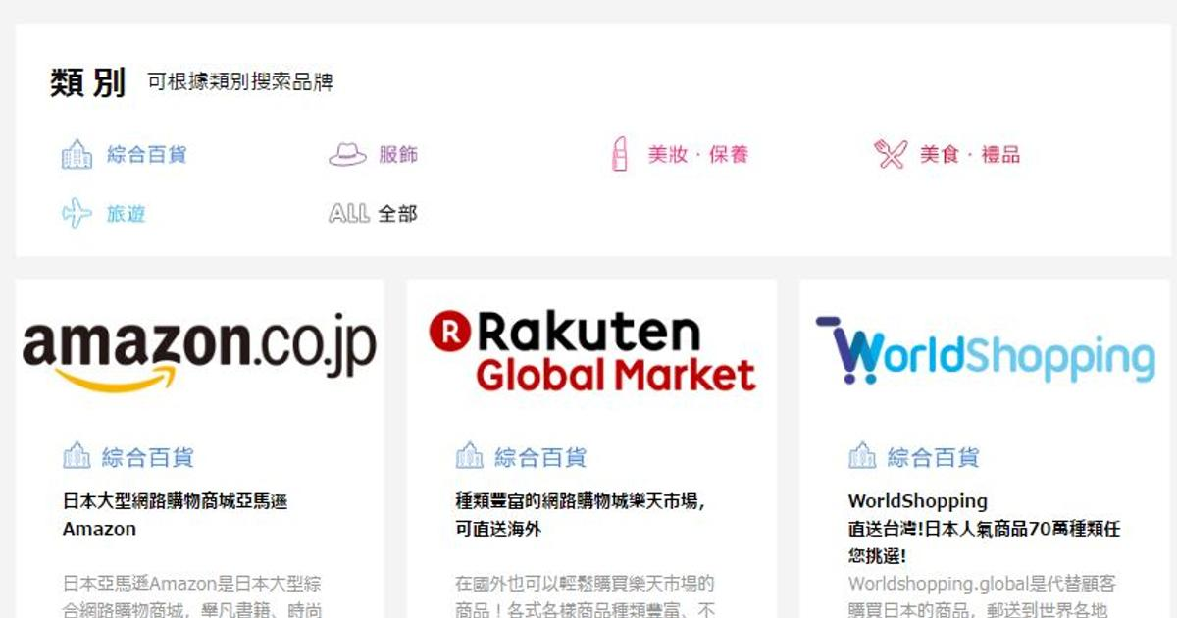Viewport: 1177px width, 618px height.
Task: Choose the 美妝·保養 category label
Action: pos(697,155)
